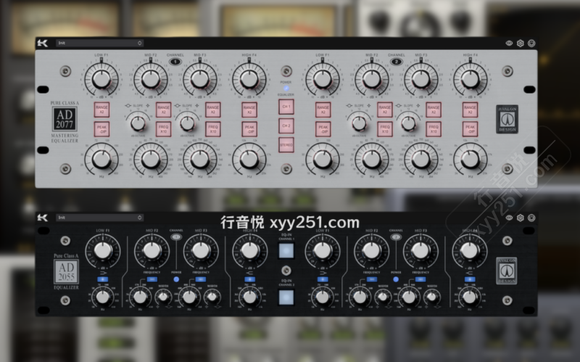The height and width of the screenshot is (362, 580).
Task: Toggle blue switch under AD 2055 channel 1 HIGH F4
Action: (249, 279)
